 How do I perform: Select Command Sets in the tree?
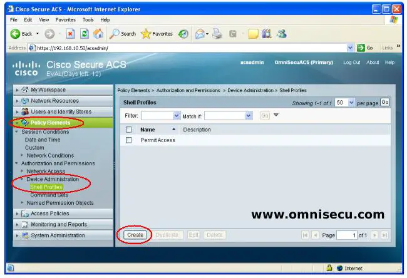pos(49,195)
